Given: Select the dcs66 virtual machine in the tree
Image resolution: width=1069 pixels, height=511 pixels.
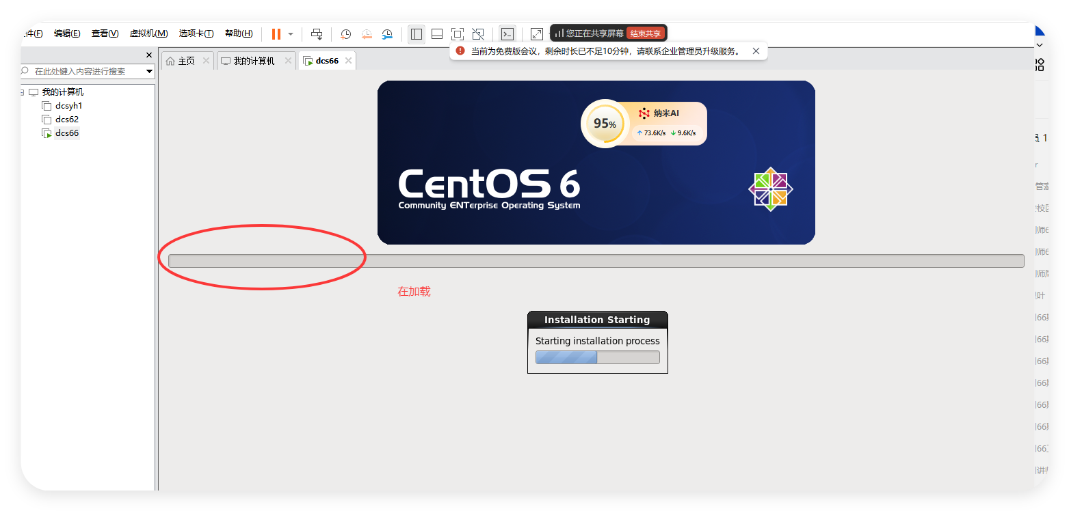Looking at the screenshot, I should click(x=67, y=133).
